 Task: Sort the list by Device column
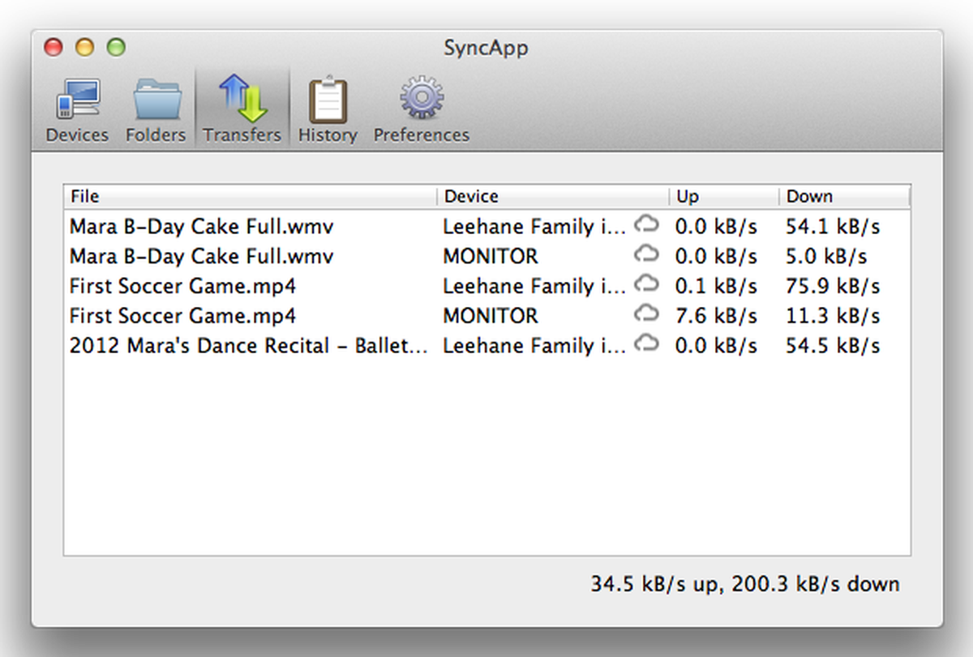tap(553, 196)
